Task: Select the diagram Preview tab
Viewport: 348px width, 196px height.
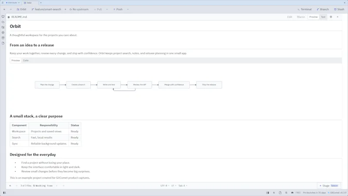Action: 16,61
